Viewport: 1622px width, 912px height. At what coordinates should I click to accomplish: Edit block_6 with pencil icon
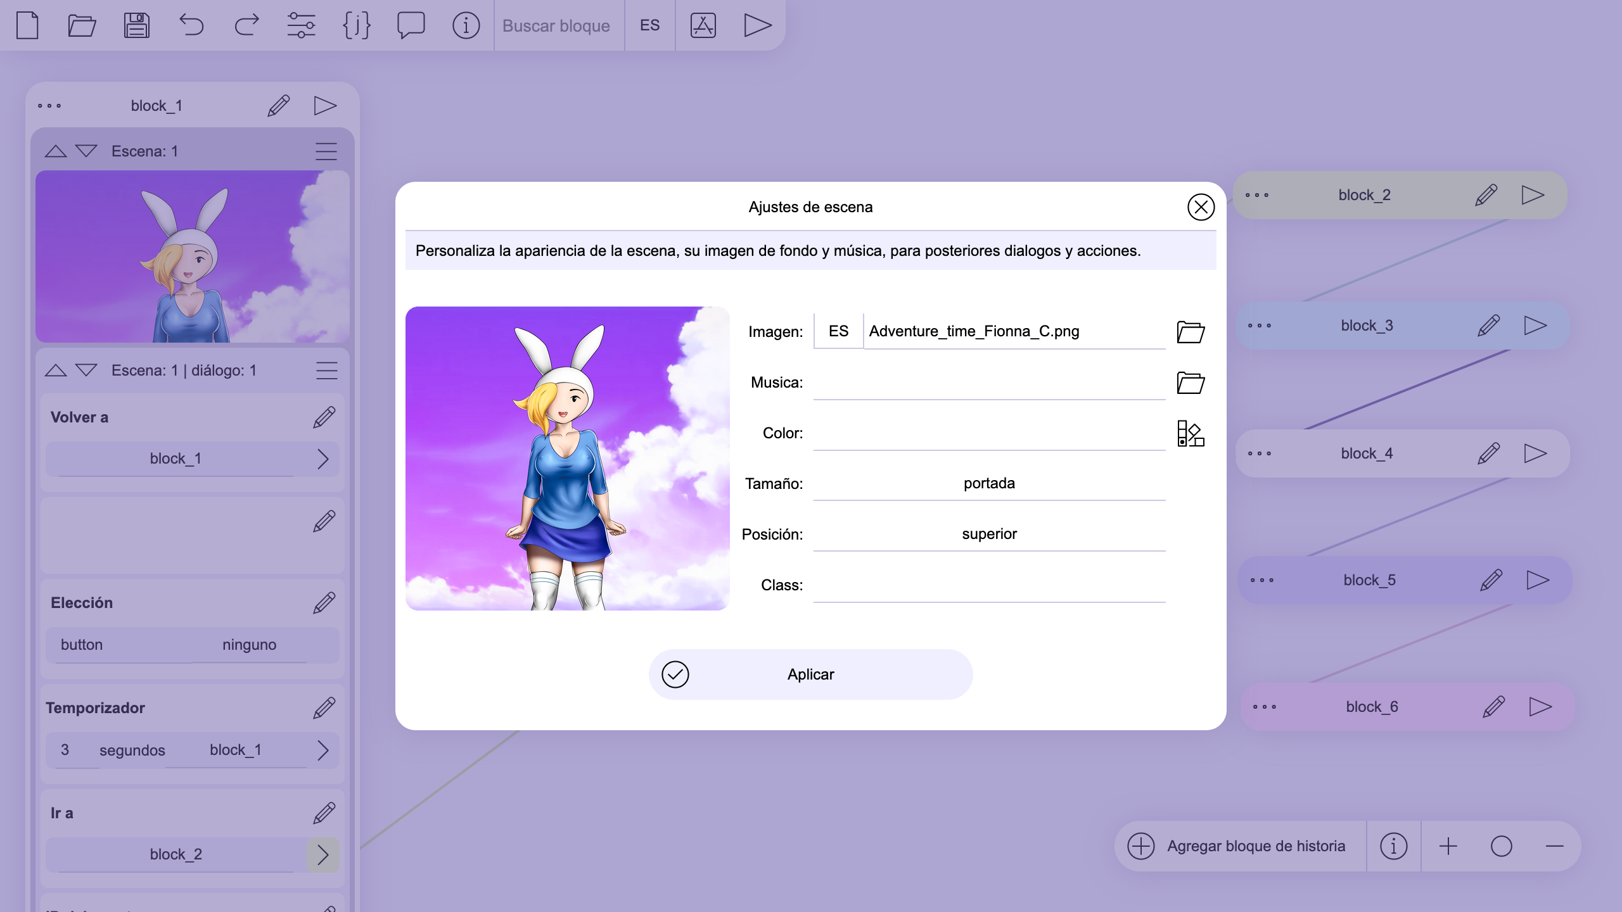click(1493, 707)
